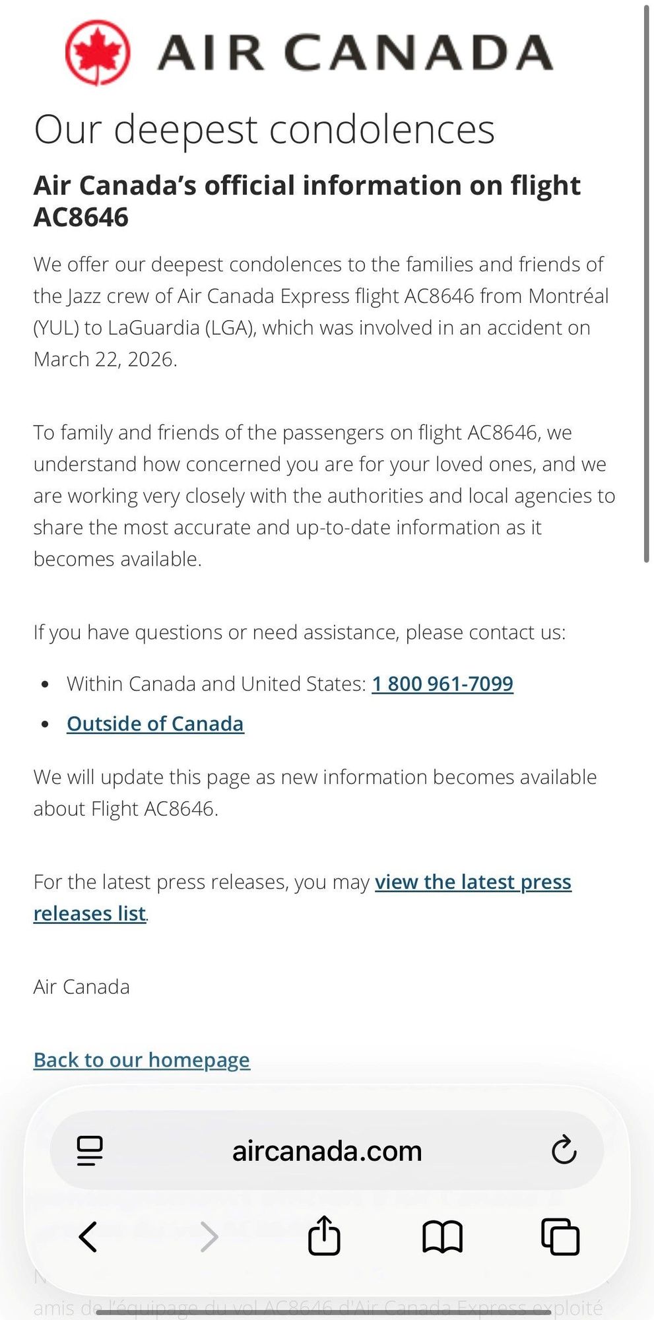Viewport: 654px width, 1320px height.
Task: Tap the home indicator bar
Action: click(323, 1312)
